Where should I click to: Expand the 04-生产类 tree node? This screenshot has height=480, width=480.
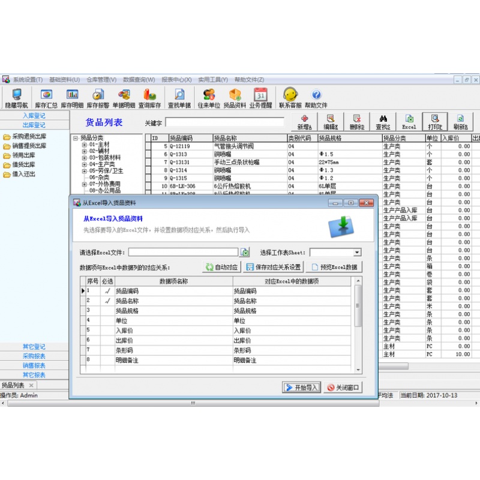(84, 164)
